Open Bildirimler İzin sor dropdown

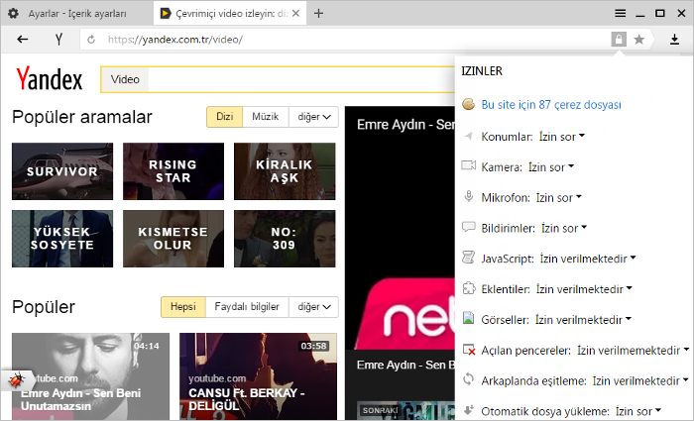(564, 228)
